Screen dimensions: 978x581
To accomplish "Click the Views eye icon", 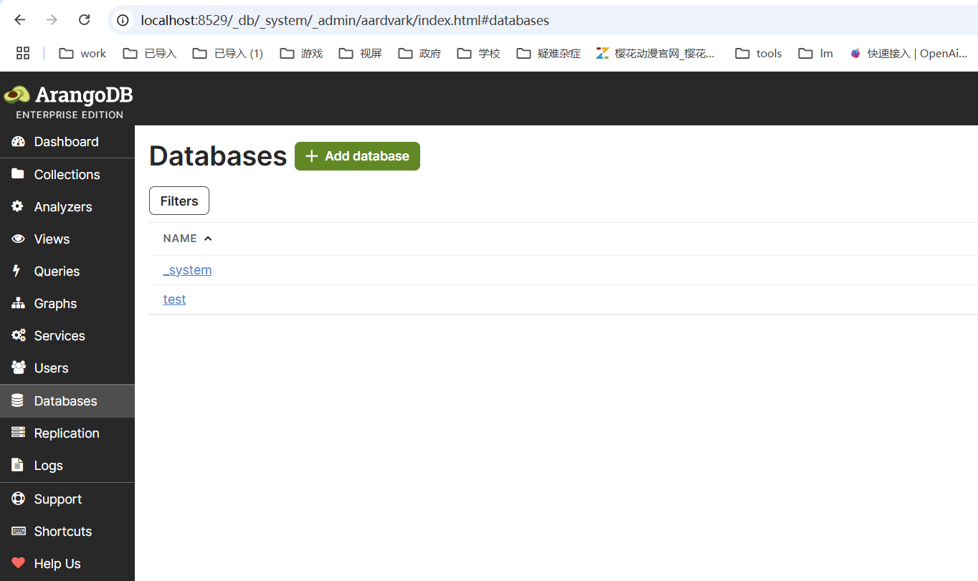I will pyautogui.click(x=18, y=239).
